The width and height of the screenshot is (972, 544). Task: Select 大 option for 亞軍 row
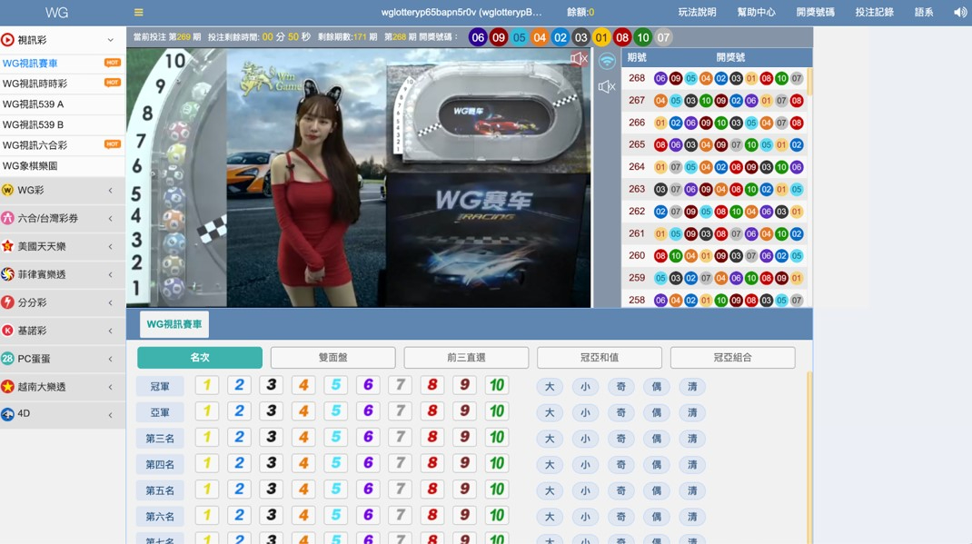549,412
